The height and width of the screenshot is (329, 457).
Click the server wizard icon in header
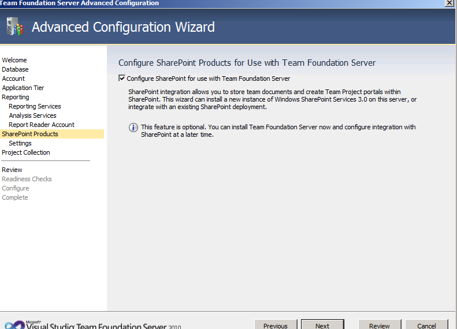tap(14, 27)
